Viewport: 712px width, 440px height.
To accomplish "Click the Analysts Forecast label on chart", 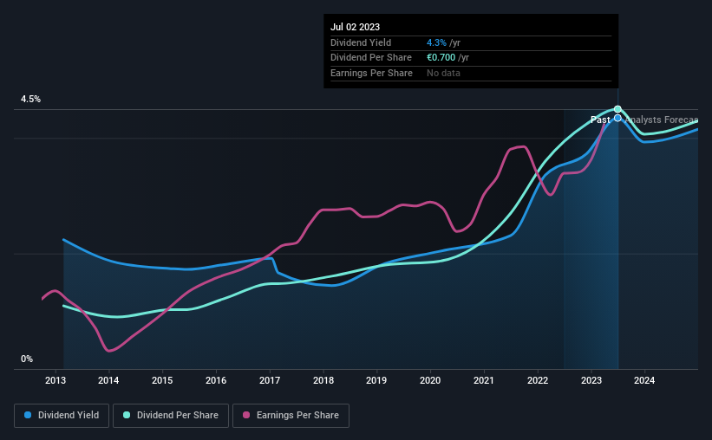I will [x=662, y=120].
